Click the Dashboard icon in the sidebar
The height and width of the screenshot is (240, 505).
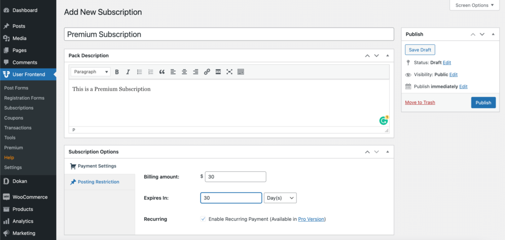coord(6,10)
